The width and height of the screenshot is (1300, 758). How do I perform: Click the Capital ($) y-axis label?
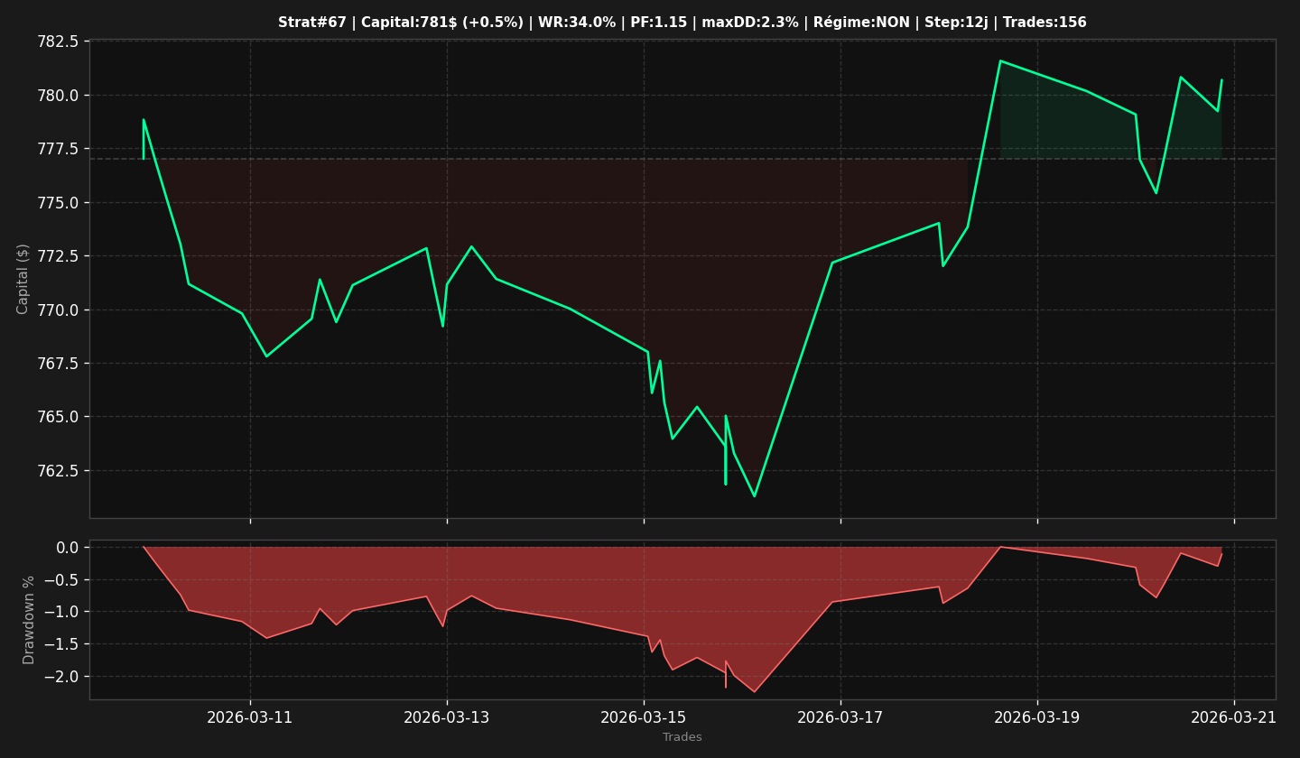pos(23,279)
